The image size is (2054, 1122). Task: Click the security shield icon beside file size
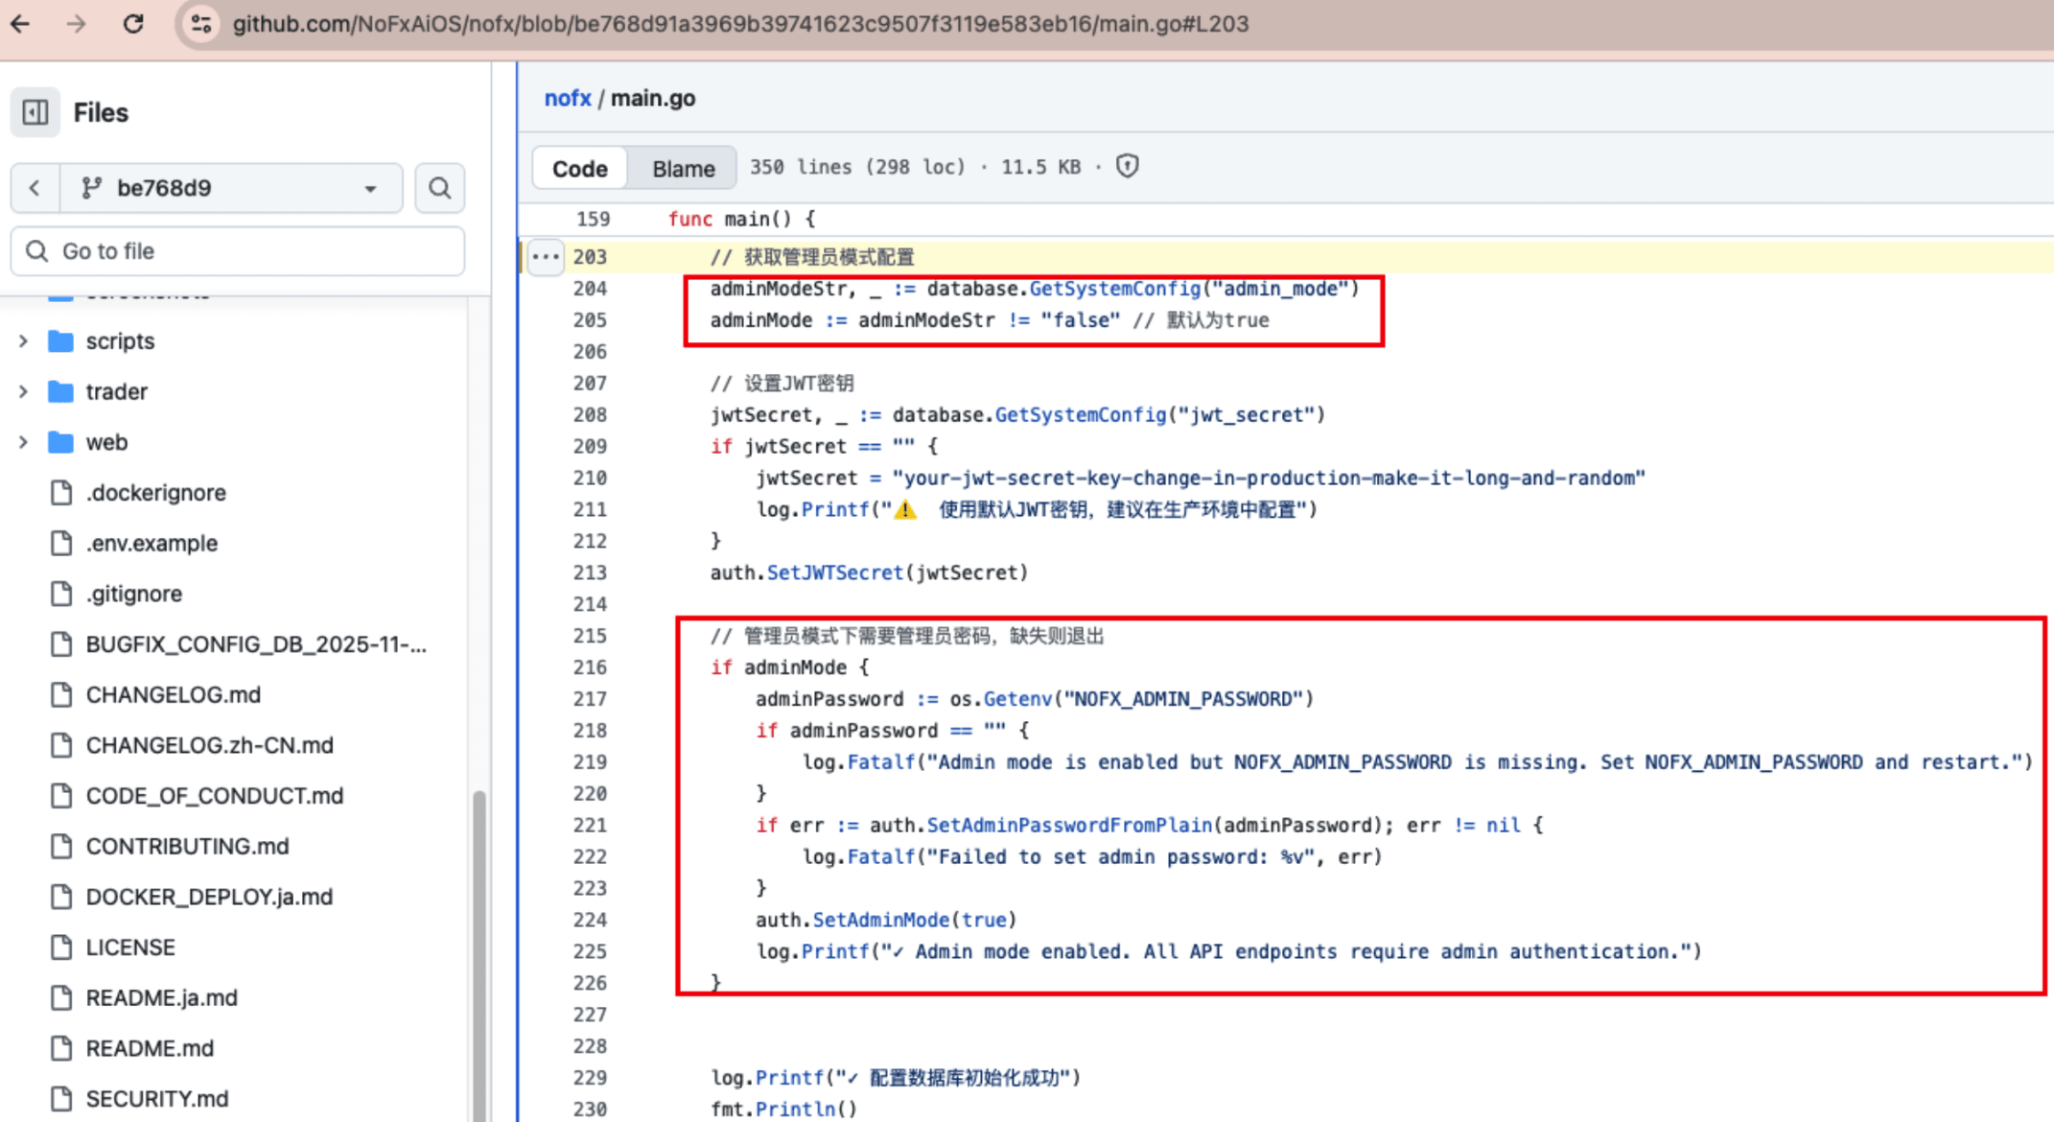pos(1127,167)
